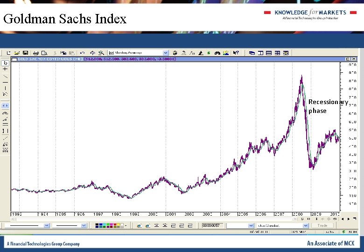Open the empty combo box beside 00000057
The height and width of the screenshot is (252, 364).
pos(240,225)
